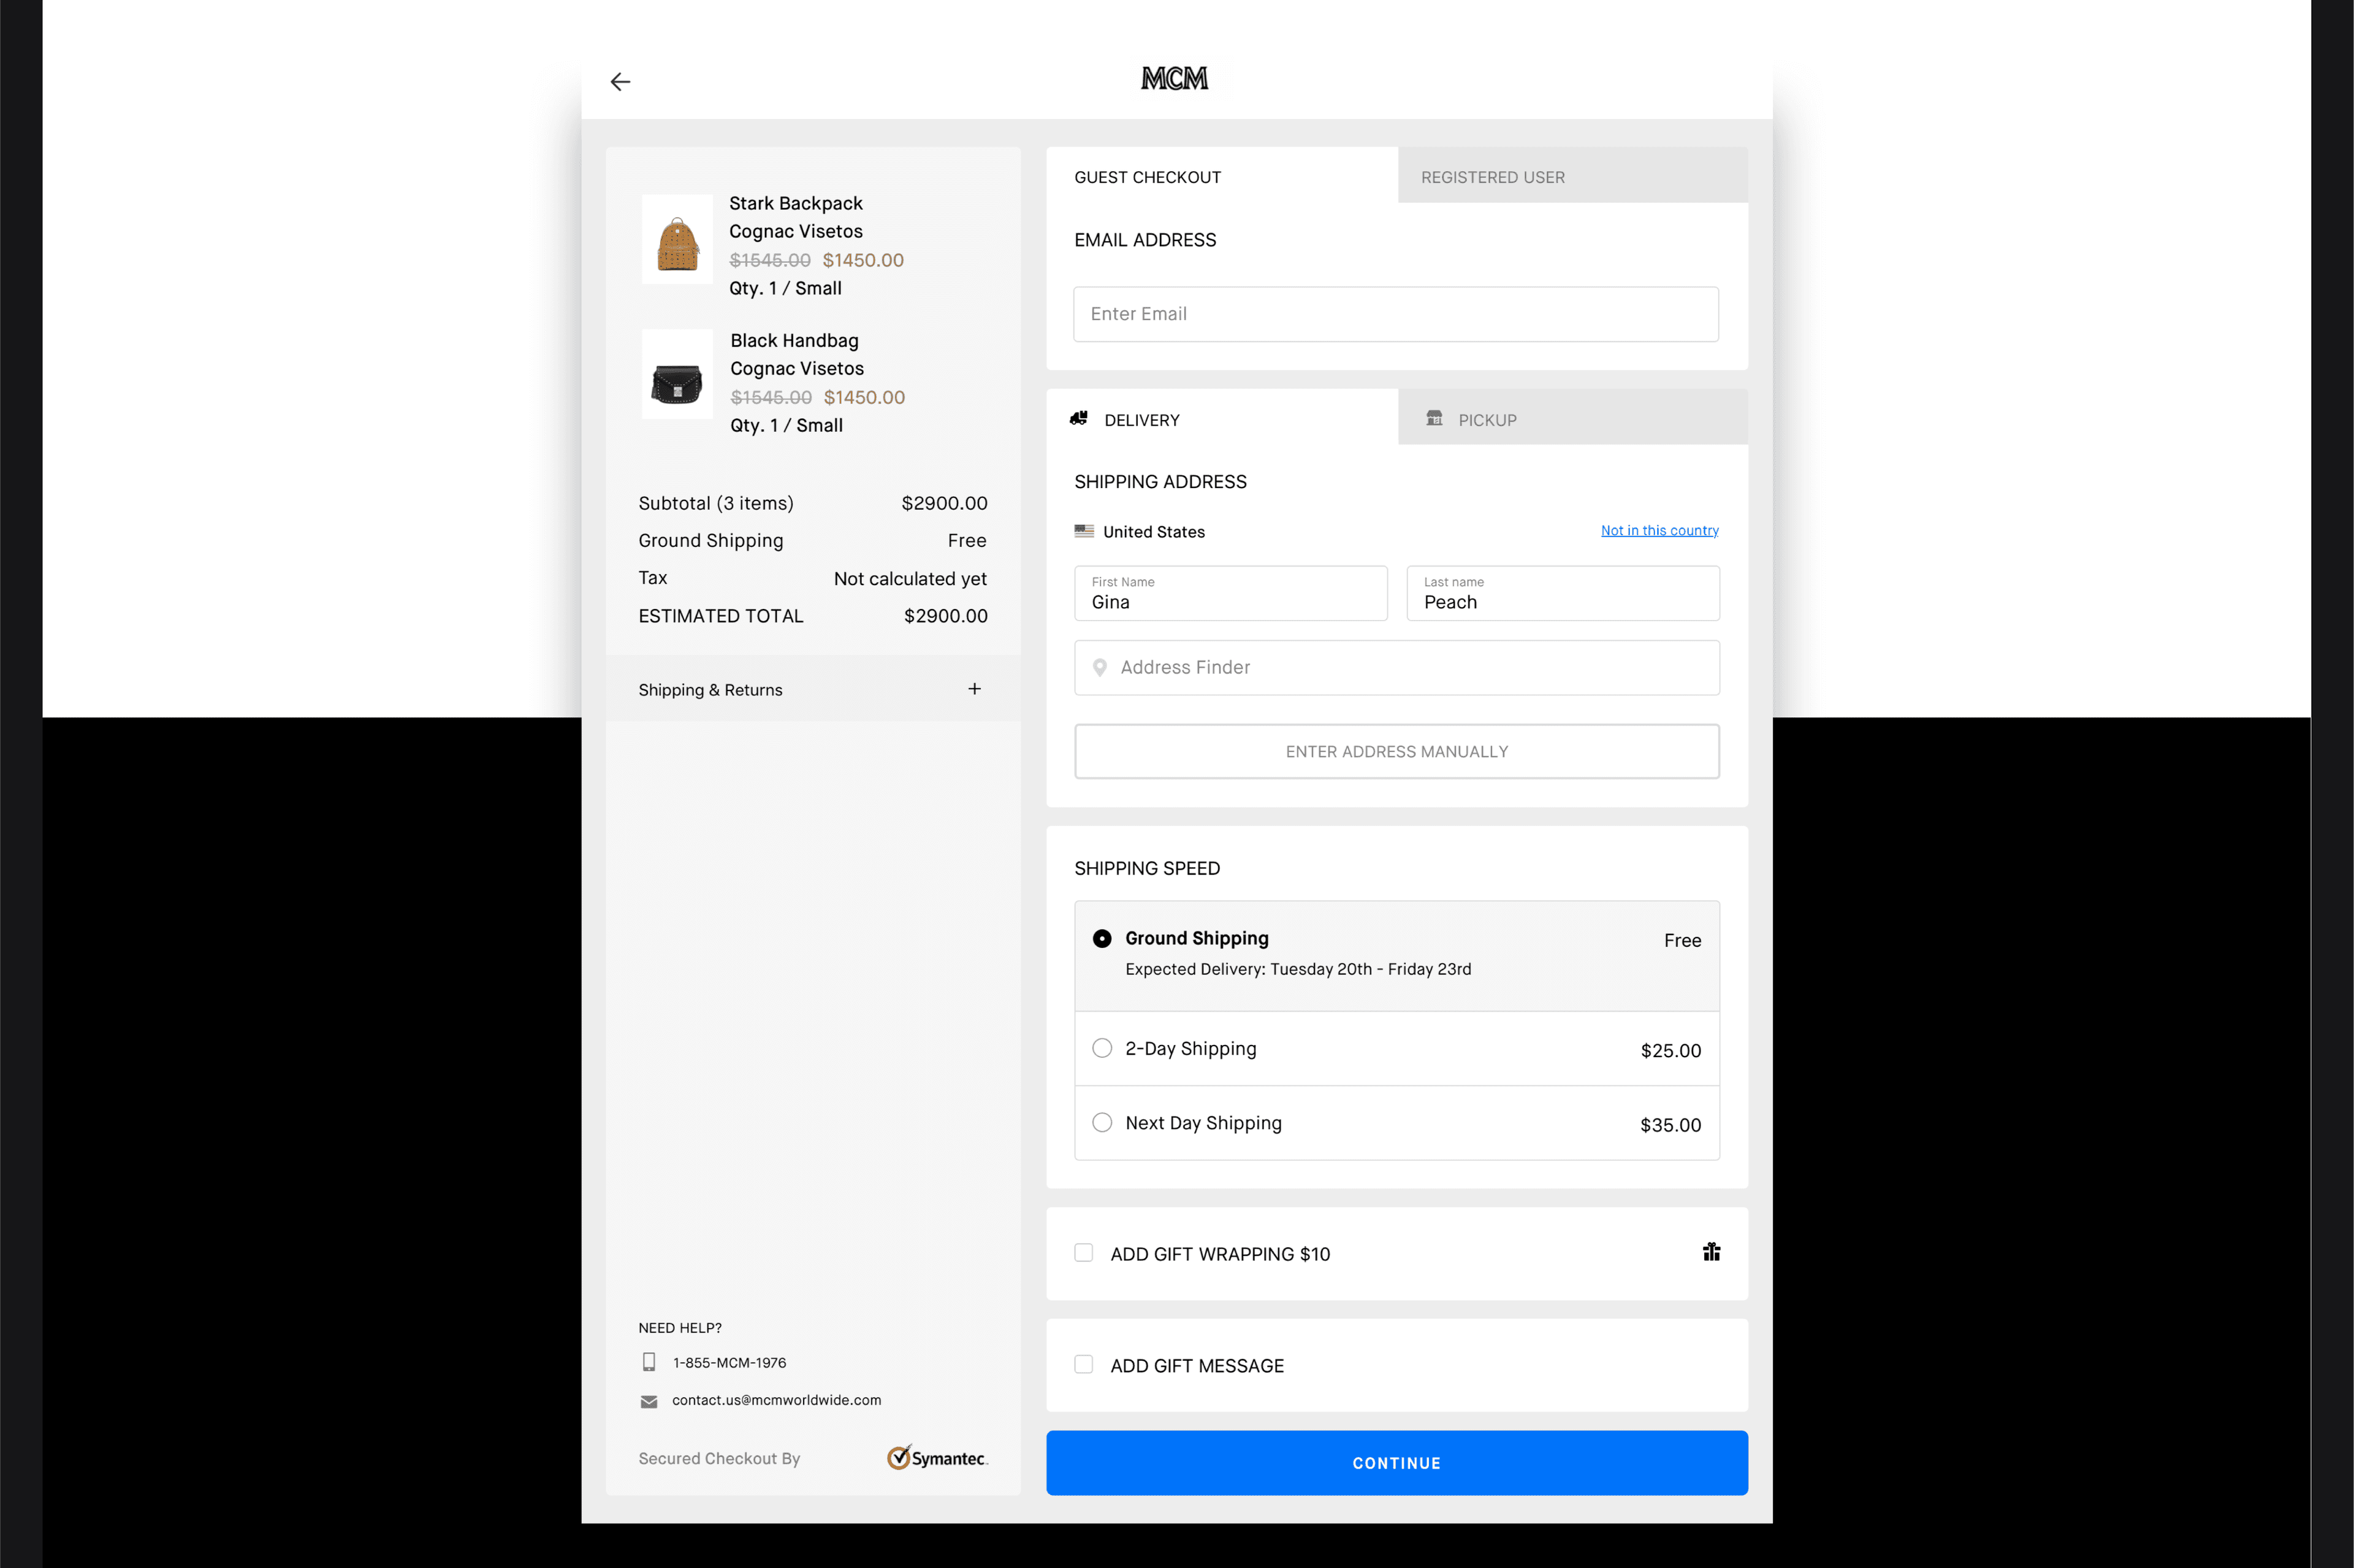Image resolution: width=2354 pixels, height=1568 pixels.
Task: Switch to Guest Checkout tab
Action: click(1222, 176)
